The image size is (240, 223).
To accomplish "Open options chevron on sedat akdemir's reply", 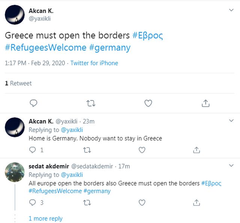I will (231, 166).
